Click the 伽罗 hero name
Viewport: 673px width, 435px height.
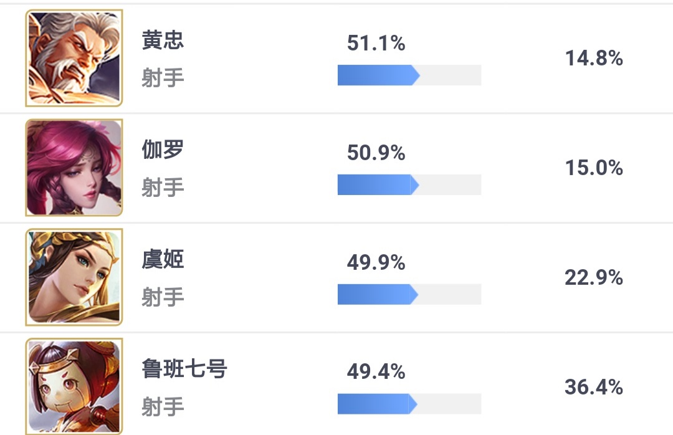[x=163, y=150]
